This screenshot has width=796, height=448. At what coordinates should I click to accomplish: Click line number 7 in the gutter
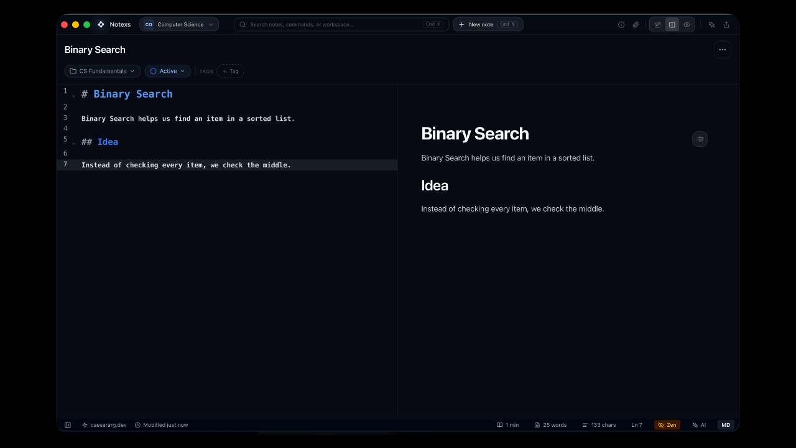tap(65, 164)
